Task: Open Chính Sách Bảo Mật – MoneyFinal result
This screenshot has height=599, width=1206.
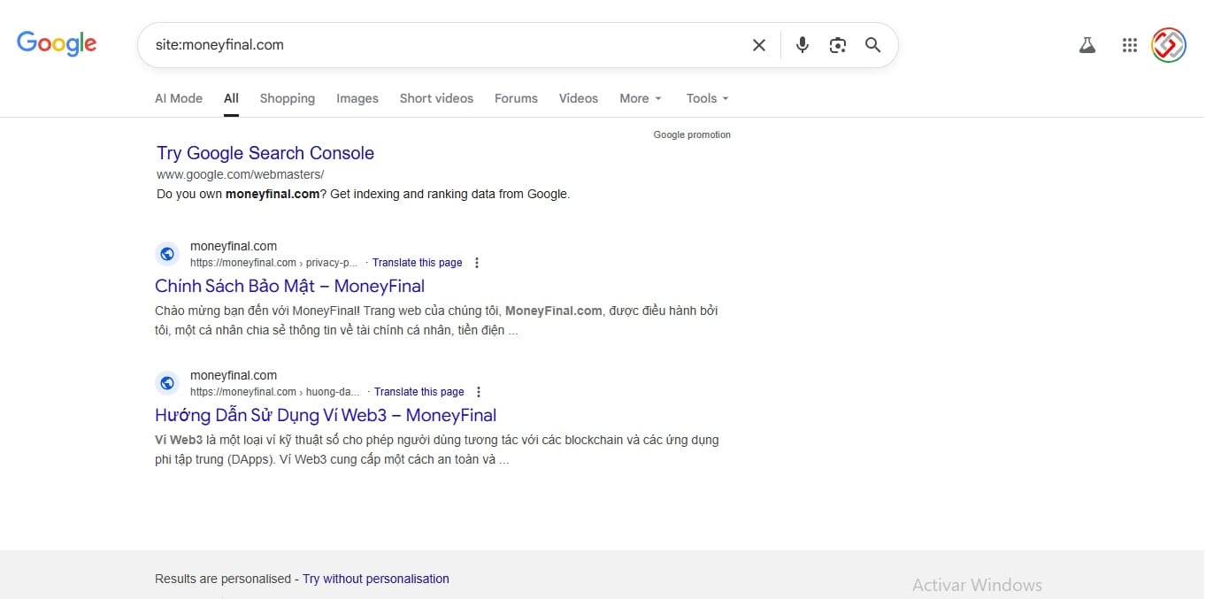Action: [x=289, y=286]
